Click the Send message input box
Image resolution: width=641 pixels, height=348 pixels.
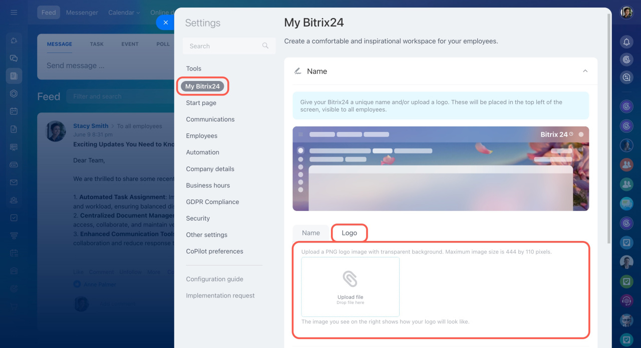tap(106, 65)
